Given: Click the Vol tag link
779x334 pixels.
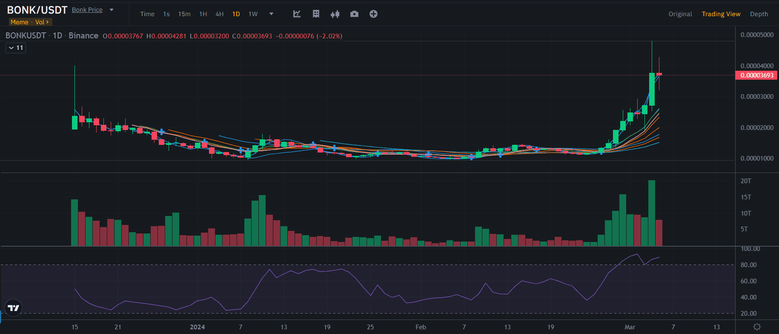Looking at the screenshot, I should [42, 22].
